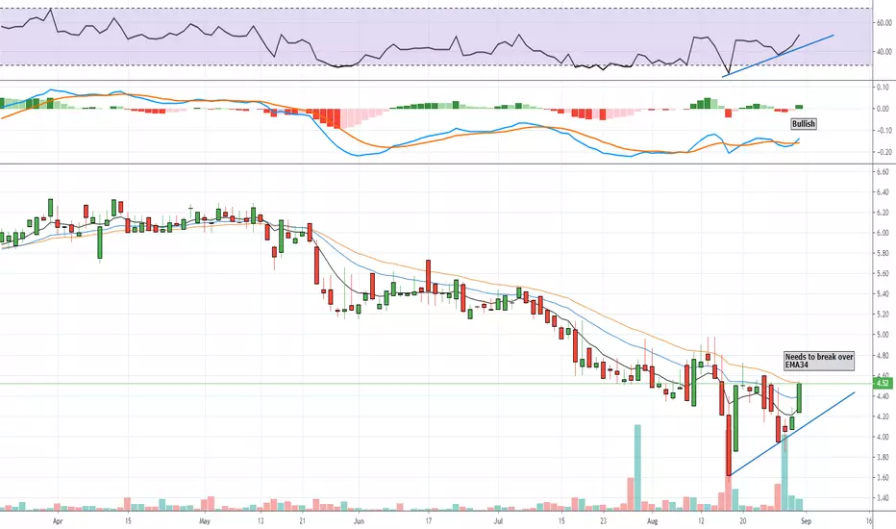The width and height of the screenshot is (896, 529).
Task: Click the 5.80 price scale label
Action: pyautogui.click(x=883, y=253)
